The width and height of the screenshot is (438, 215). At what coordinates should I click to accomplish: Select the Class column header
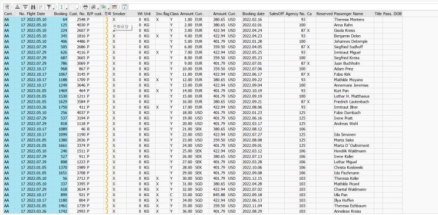174,14
